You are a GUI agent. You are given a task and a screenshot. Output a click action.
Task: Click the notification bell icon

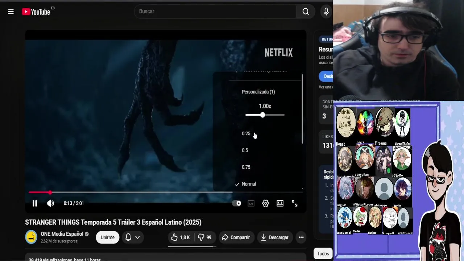128,237
